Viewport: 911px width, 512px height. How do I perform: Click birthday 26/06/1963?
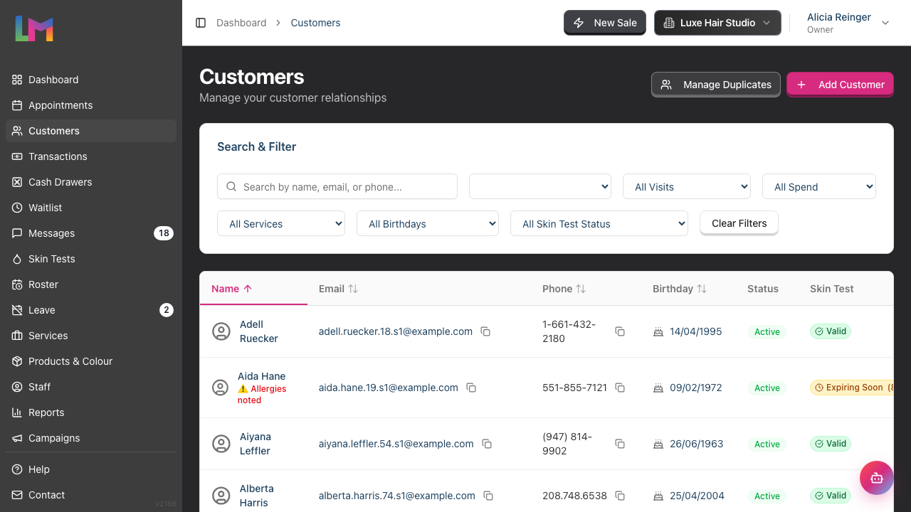click(696, 444)
